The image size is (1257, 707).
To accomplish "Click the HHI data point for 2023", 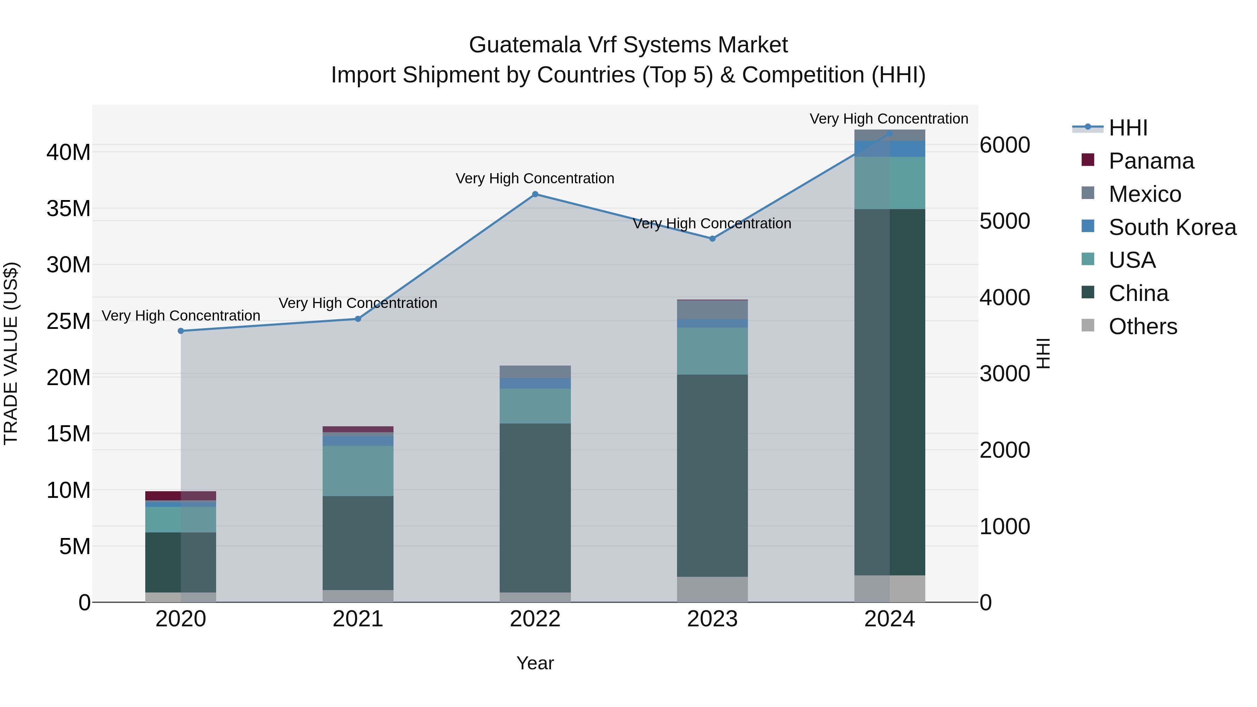I will pos(712,238).
